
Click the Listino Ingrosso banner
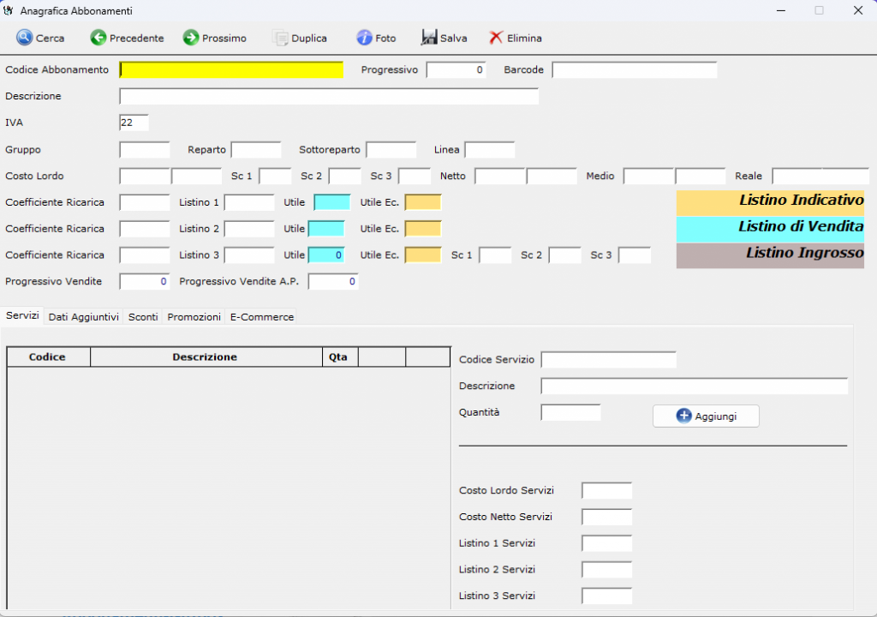coord(770,255)
